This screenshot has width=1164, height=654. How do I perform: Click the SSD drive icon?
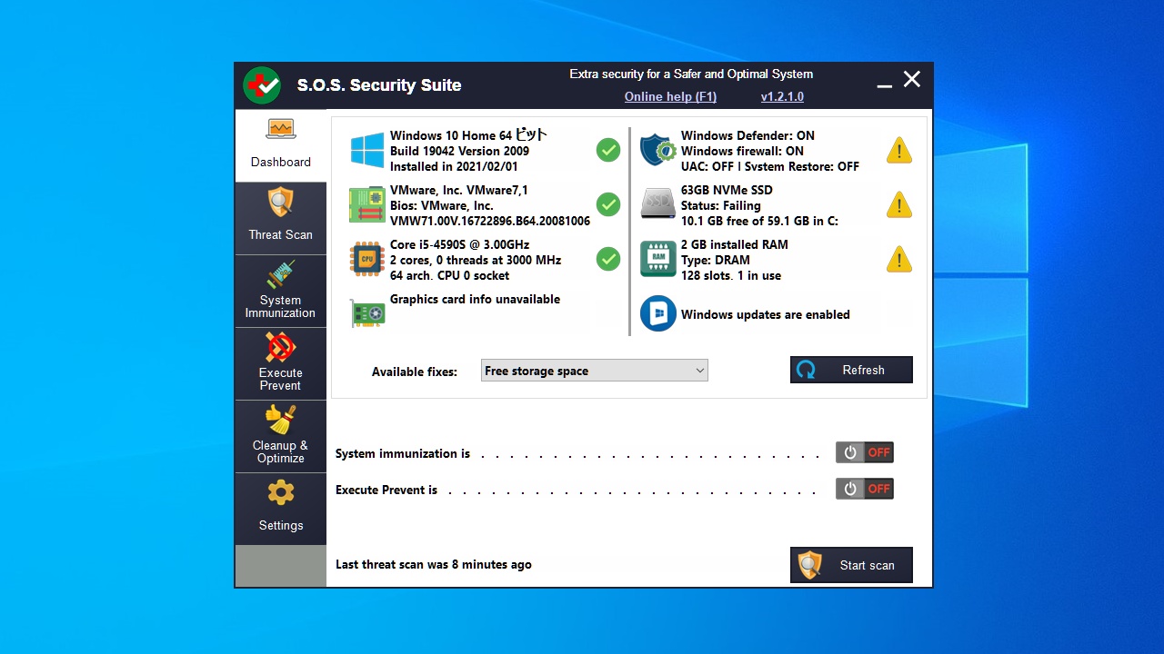click(x=657, y=203)
